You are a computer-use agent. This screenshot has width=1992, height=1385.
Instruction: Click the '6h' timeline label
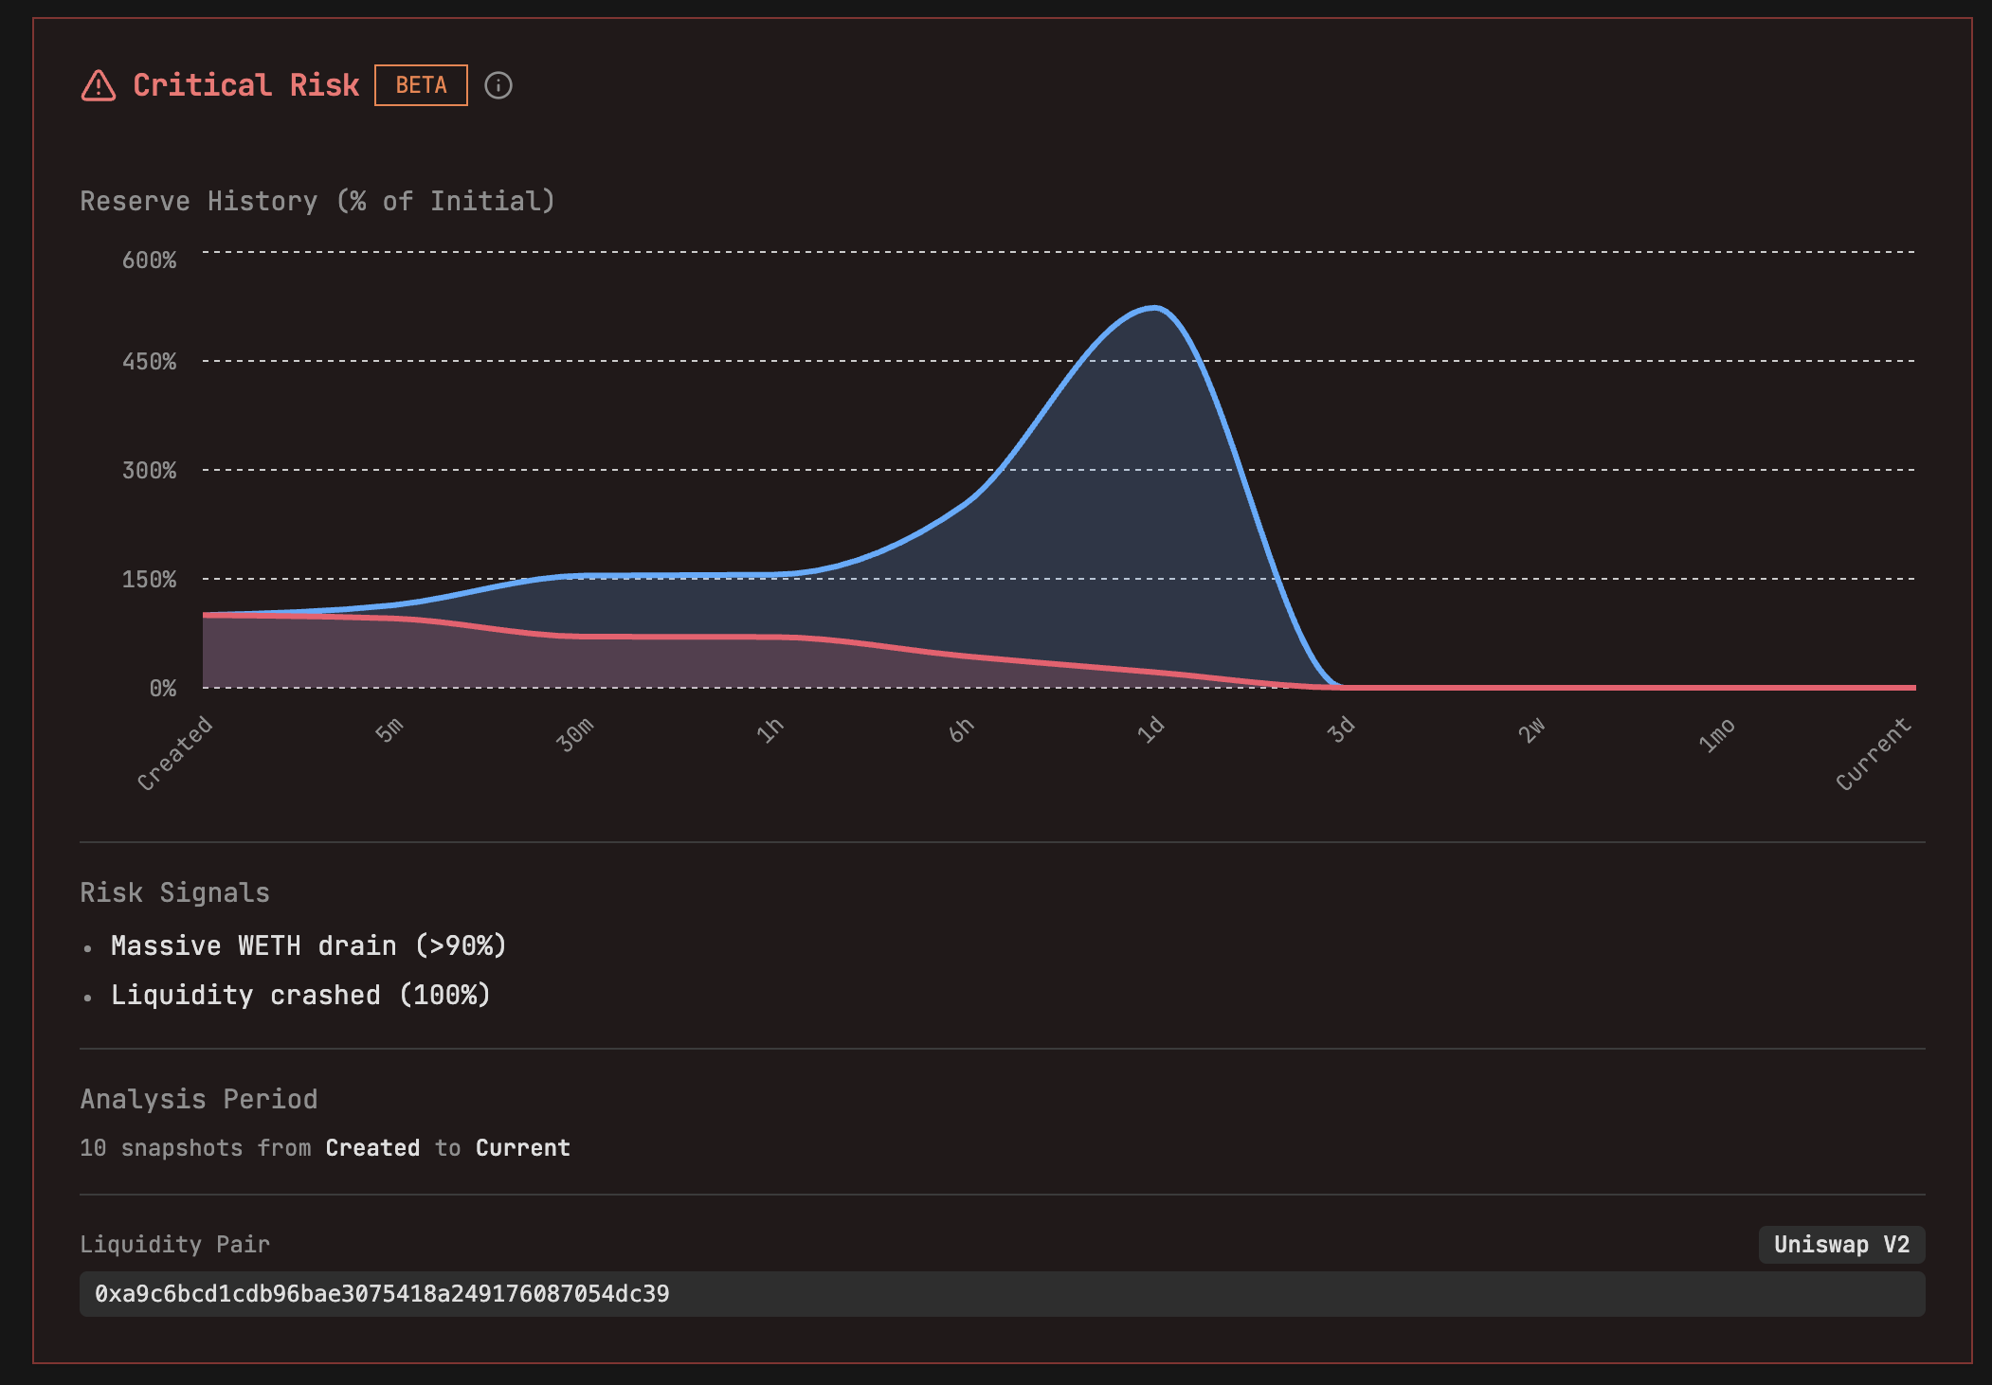click(961, 730)
